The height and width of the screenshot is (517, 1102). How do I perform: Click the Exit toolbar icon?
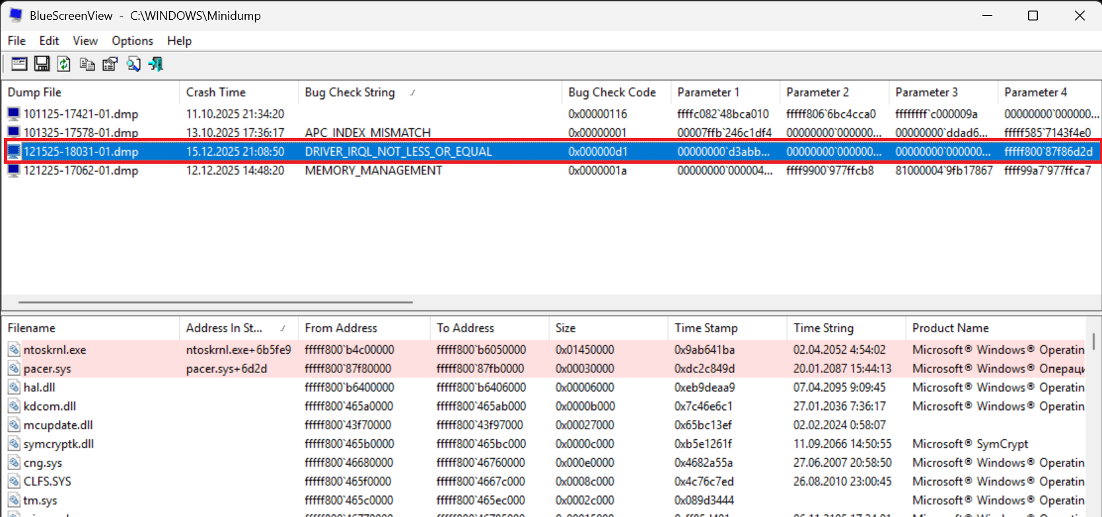click(x=156, y=64)
